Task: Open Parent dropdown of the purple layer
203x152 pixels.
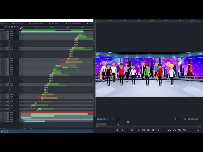Action: tap(14, 120)
